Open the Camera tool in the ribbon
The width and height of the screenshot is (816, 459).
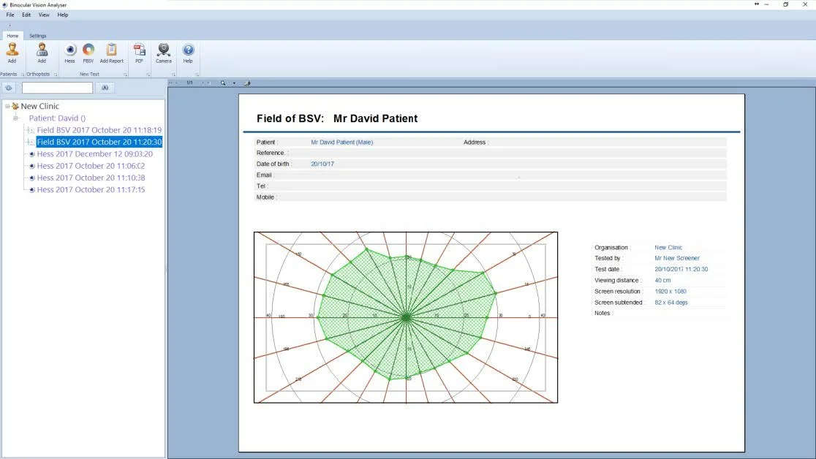tap(163, 53)
